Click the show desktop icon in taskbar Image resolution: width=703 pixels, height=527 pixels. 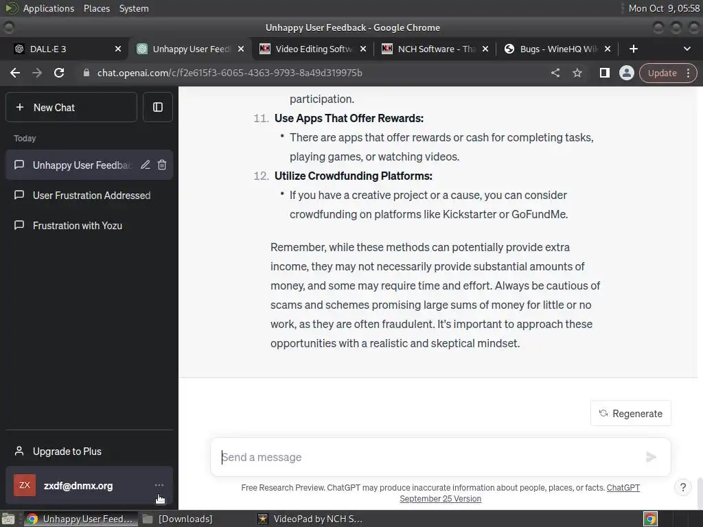tap(8, 519)
